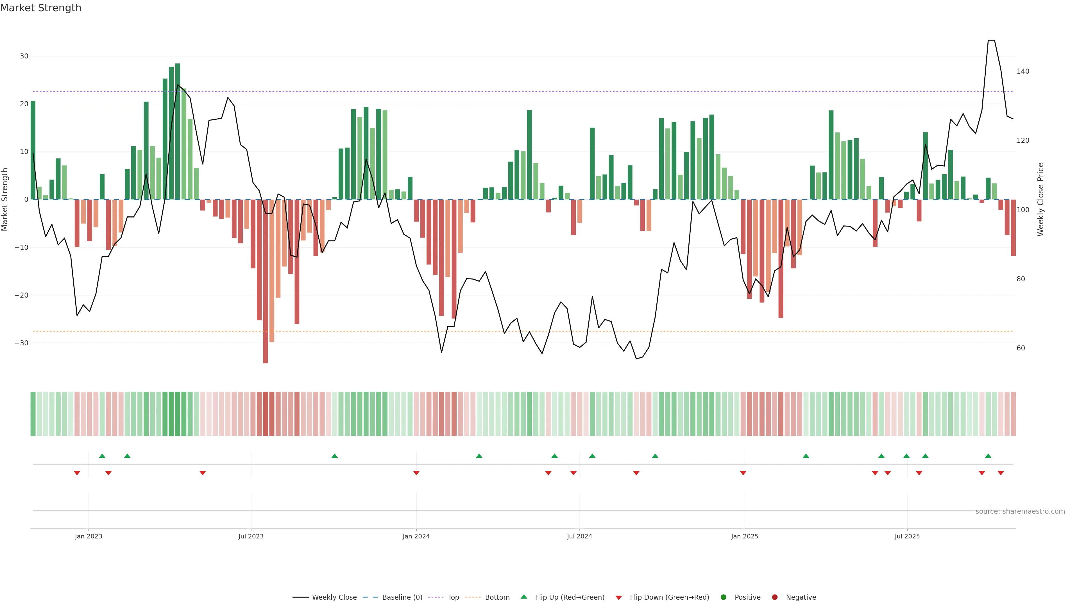Click the leftmost red flip-down triangle marker
Screen dimensions: 1079x607
[x=77, y=473]
